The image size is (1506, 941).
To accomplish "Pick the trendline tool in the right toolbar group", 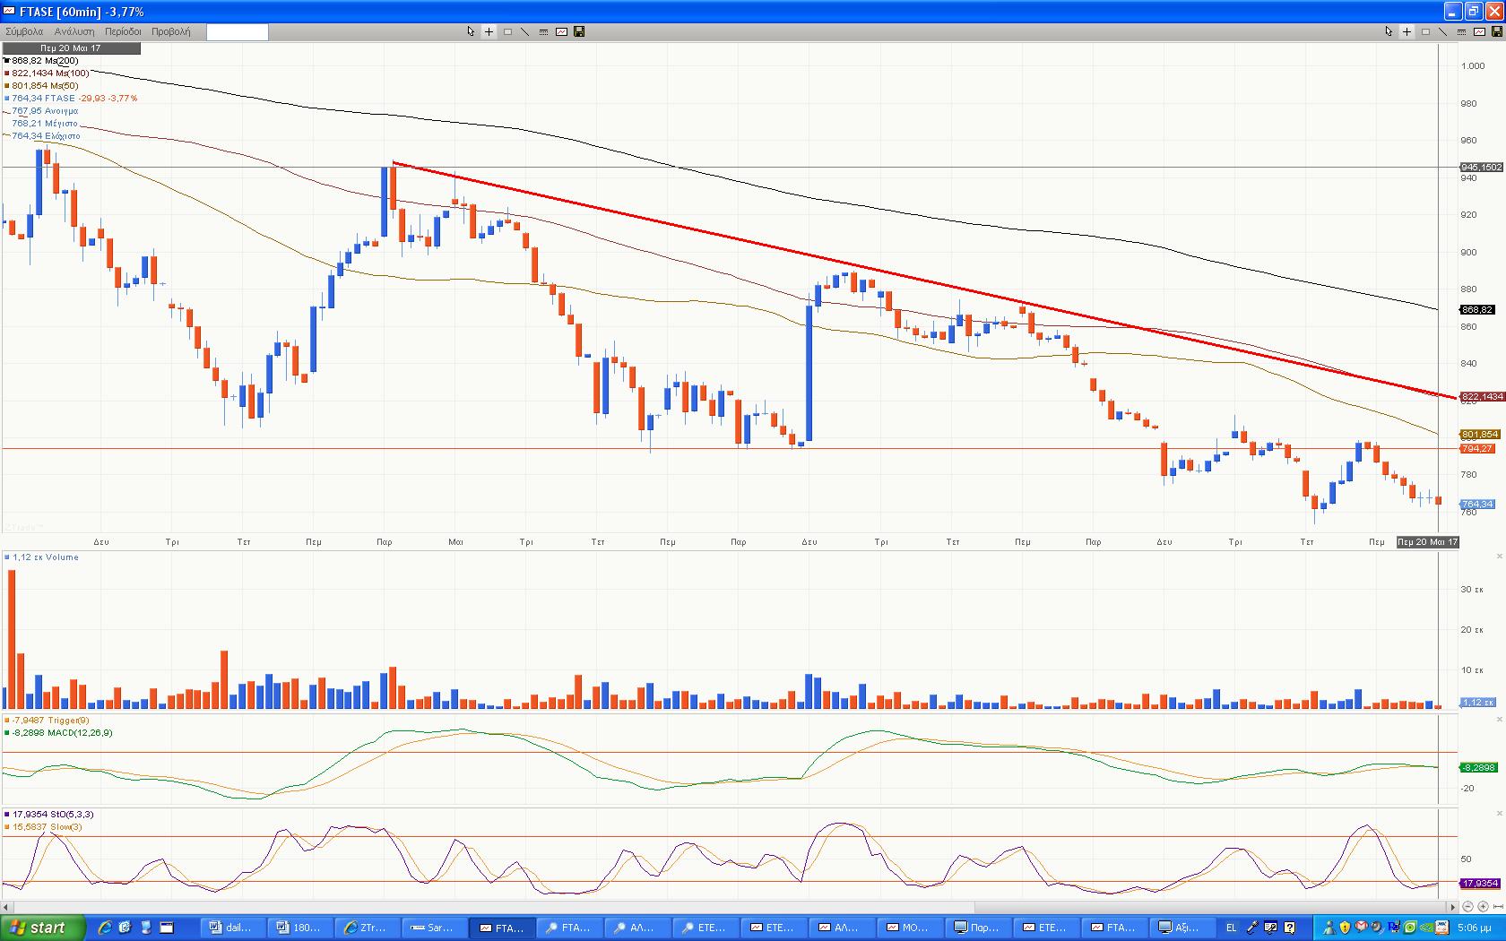I will click(1443, 31).
